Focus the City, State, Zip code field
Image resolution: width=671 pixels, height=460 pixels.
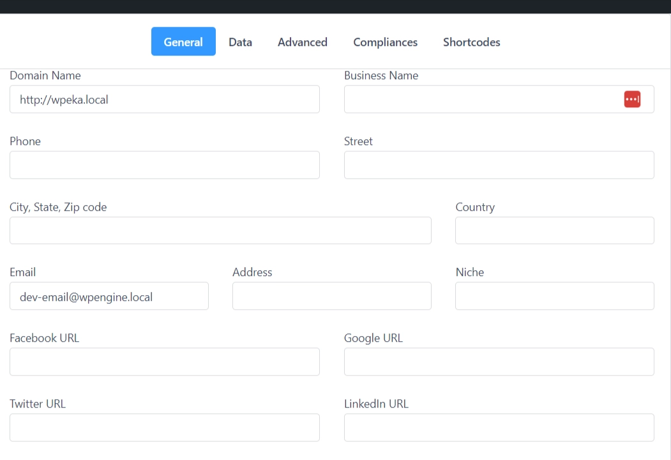pos(220,231)
